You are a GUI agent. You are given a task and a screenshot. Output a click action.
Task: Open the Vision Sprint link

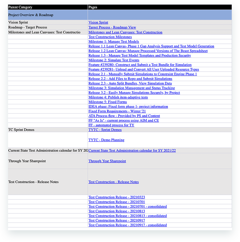tap(98, 23)
